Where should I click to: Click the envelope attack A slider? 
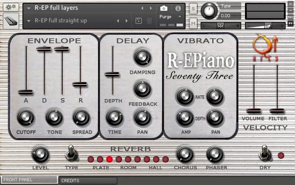coord(26,92)
